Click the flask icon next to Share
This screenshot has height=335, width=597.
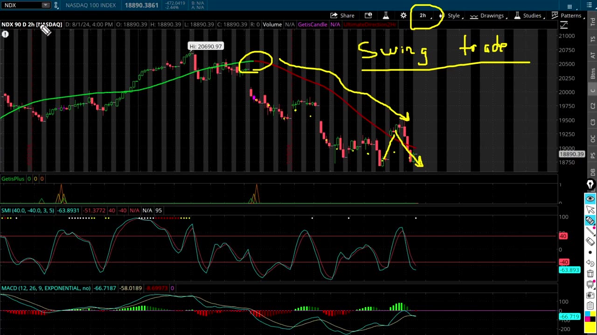pos(386,15)
